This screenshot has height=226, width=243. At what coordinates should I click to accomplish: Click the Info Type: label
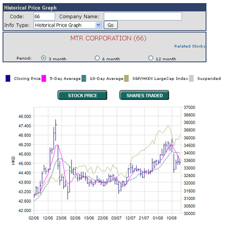[17, 25]
